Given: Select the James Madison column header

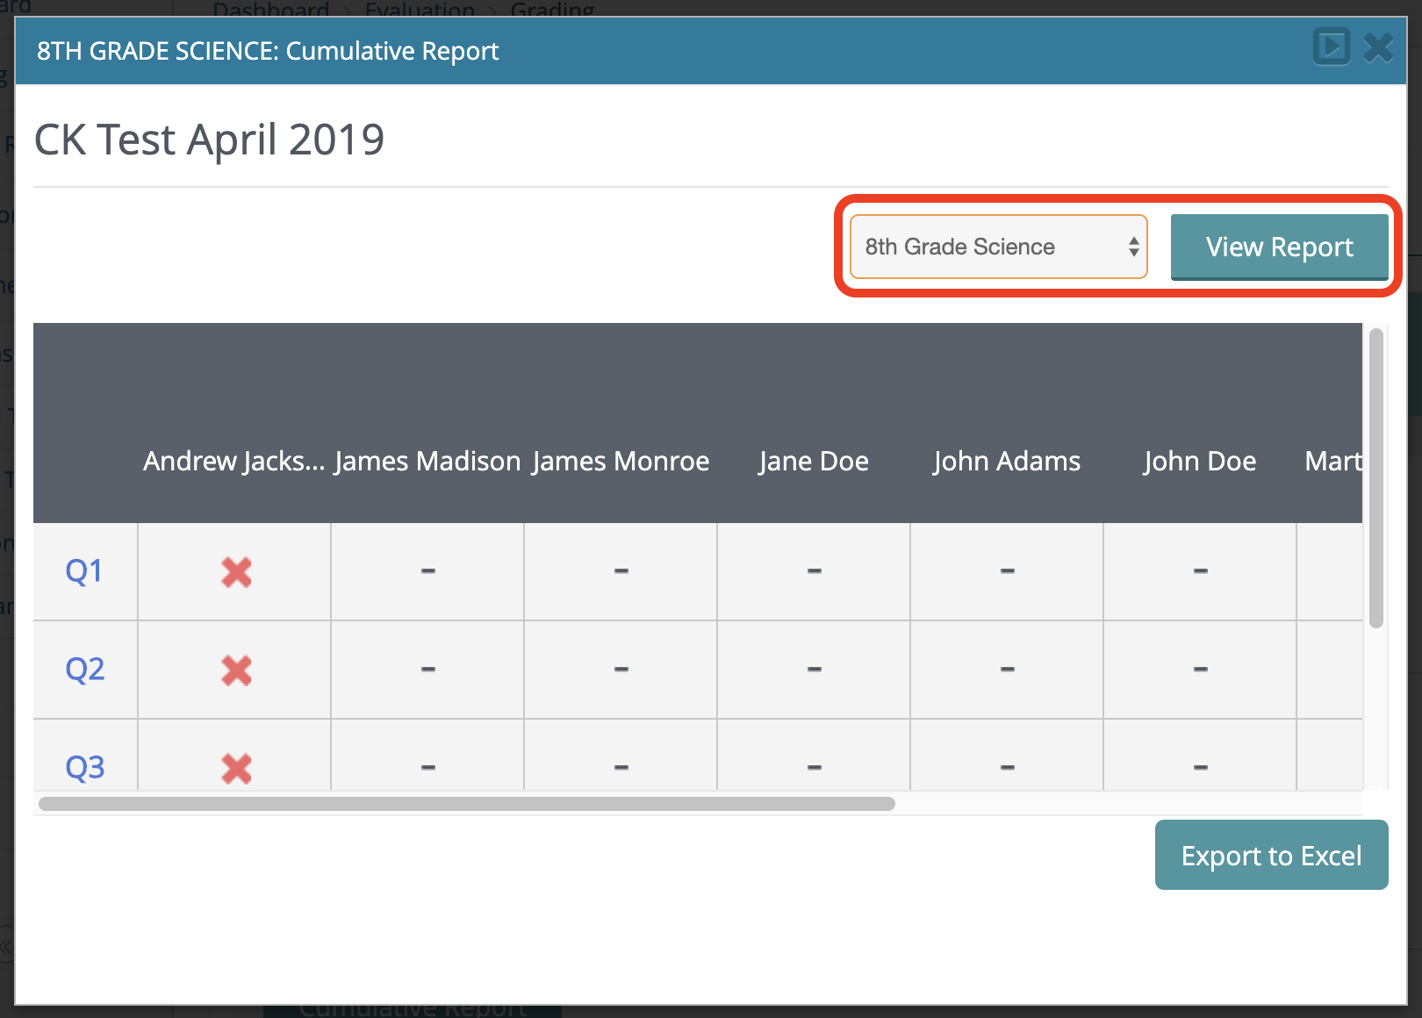Looking at the screenshot, I should (427, 461).
